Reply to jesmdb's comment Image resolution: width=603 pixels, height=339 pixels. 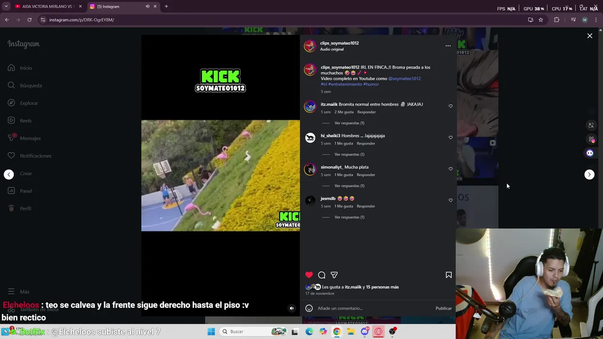pos(366,206)
